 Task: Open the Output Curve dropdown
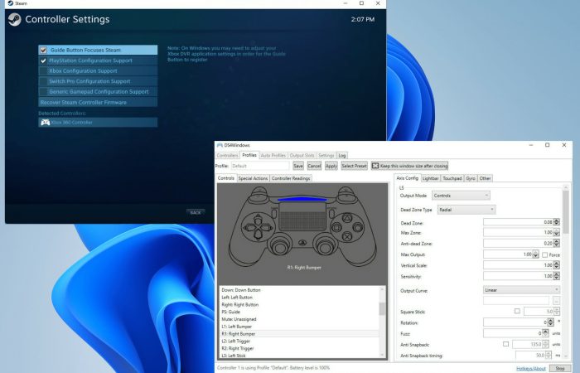tap(521, 290)
